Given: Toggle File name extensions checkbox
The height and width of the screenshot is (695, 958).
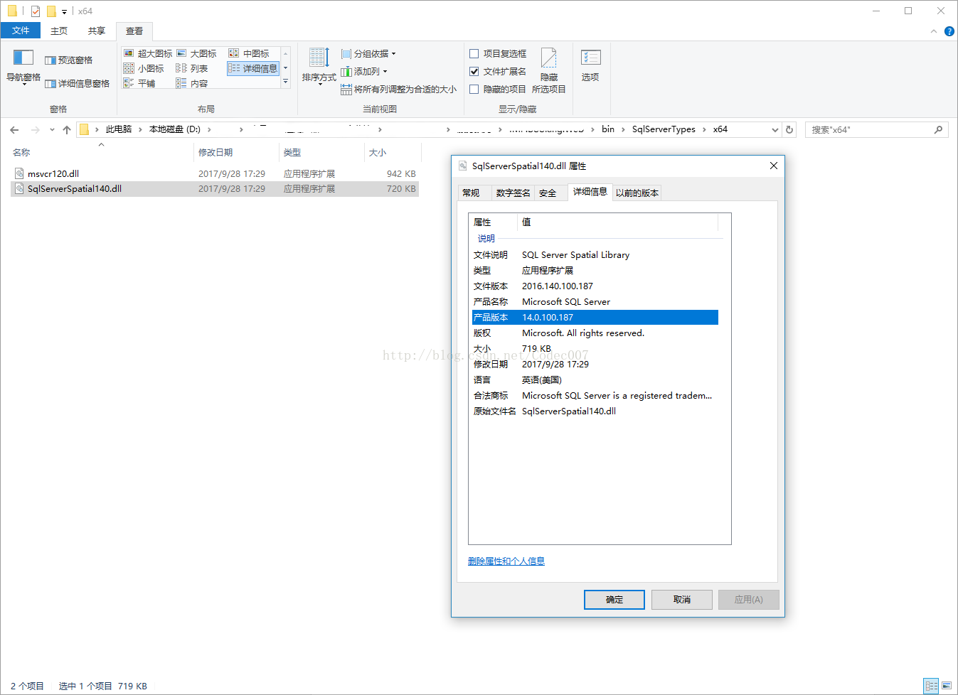Looking at the screenshot, I should click(x=474, y=71).
